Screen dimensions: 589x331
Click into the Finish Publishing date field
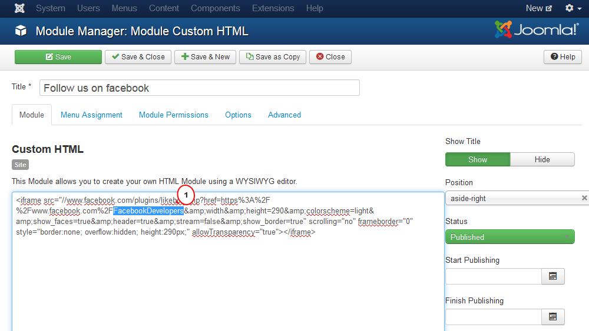[494, 317]
